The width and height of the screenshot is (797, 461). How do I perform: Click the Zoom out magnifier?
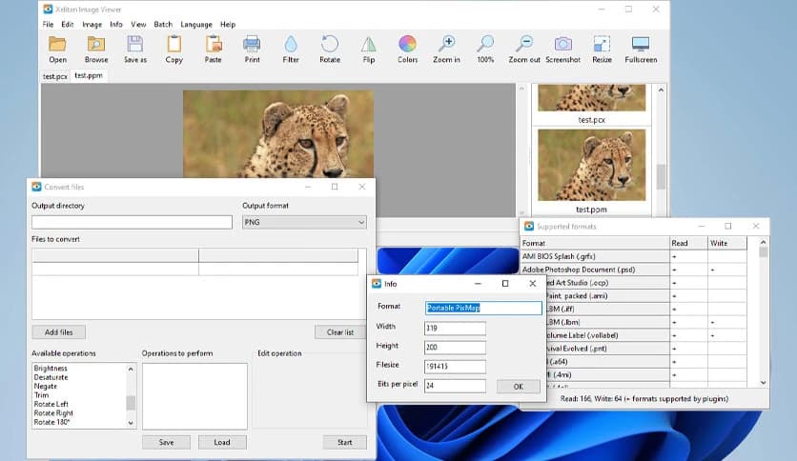tap(524, 44)
